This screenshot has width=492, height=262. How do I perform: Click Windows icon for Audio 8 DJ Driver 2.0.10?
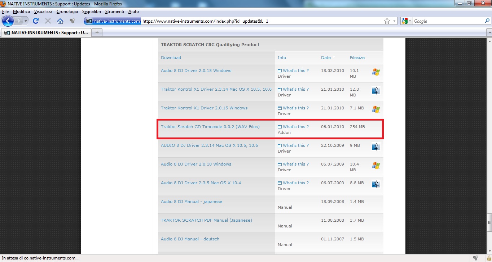click(x=376, y=166)
